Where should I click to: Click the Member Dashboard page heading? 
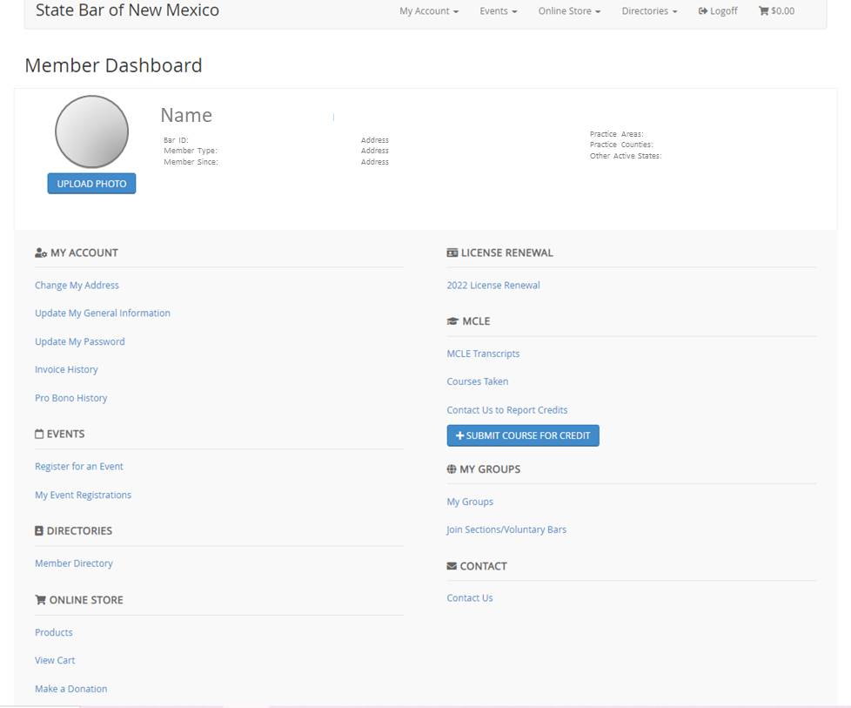click(x=113, y=65)
